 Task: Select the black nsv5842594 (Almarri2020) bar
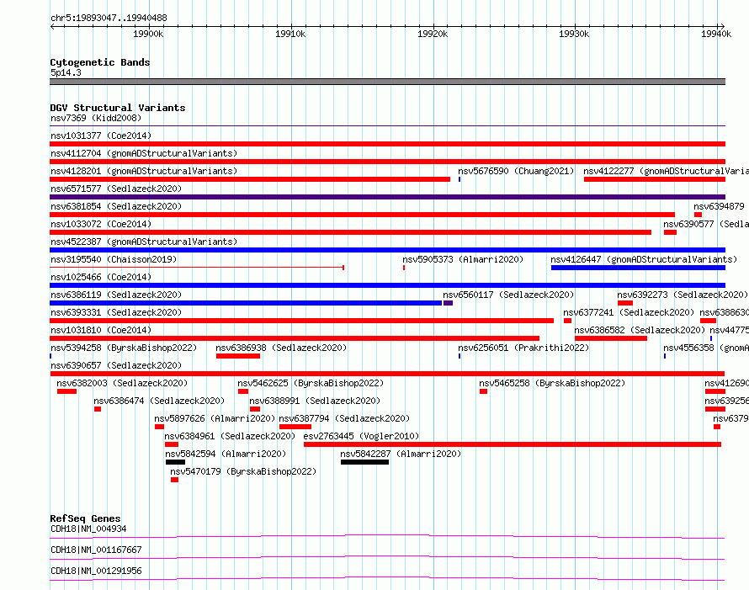tap(175, 462)
